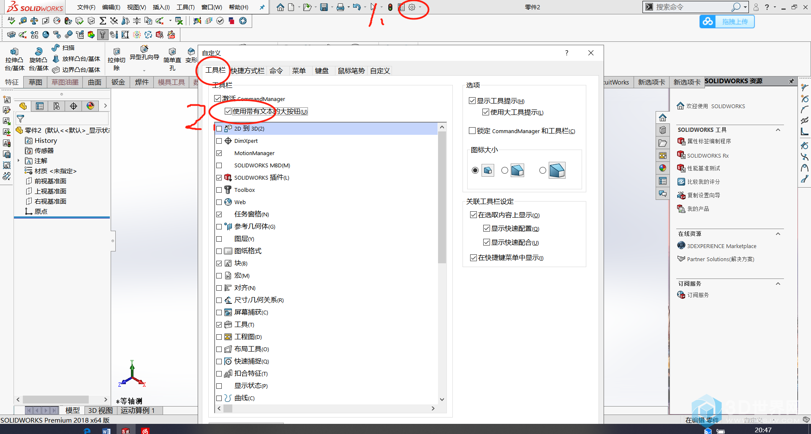Viewport: 811px width, 434px height.
Task: Toggle 显示工具提示 checkbox
Action: pos(472,101)
